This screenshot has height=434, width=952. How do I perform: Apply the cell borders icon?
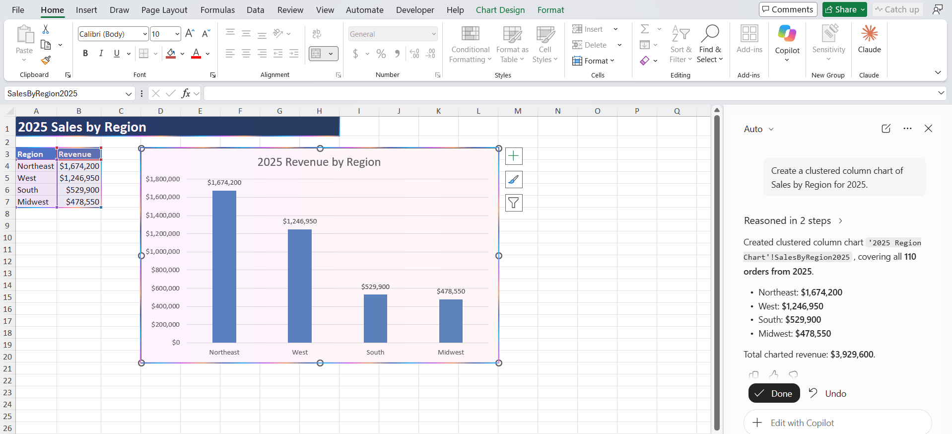point(143,53)
